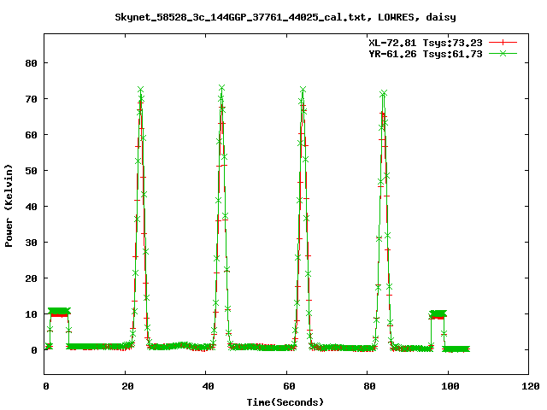Click the peak of the fourth spike near 84 seconds

click(x=384, y=93)
